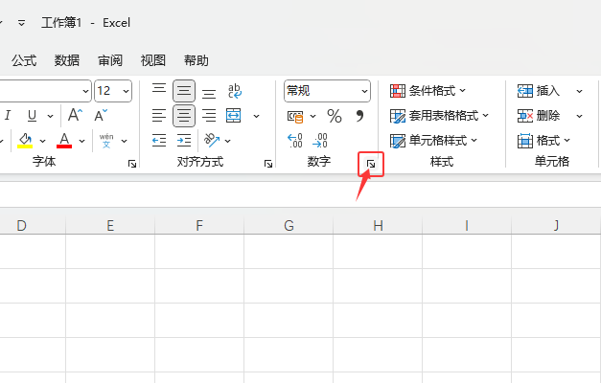601x383 pixels.
Task: Select column I header
Action: pyautogui.click(x=467, y=225)
